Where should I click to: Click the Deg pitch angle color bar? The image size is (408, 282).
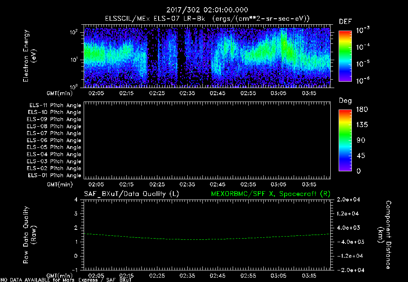(x=345, y=141)
